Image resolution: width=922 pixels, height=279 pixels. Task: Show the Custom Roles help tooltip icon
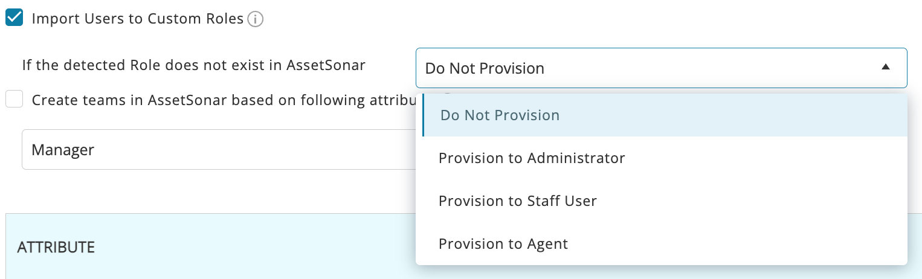click(x=256, y=19)
